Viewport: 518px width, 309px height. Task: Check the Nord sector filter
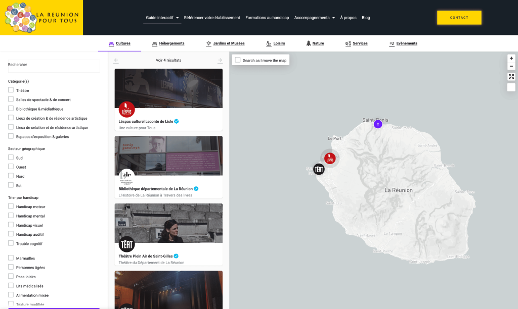click(11, 176)
